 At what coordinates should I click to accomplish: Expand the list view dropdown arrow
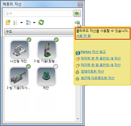(x=21, y=23)
